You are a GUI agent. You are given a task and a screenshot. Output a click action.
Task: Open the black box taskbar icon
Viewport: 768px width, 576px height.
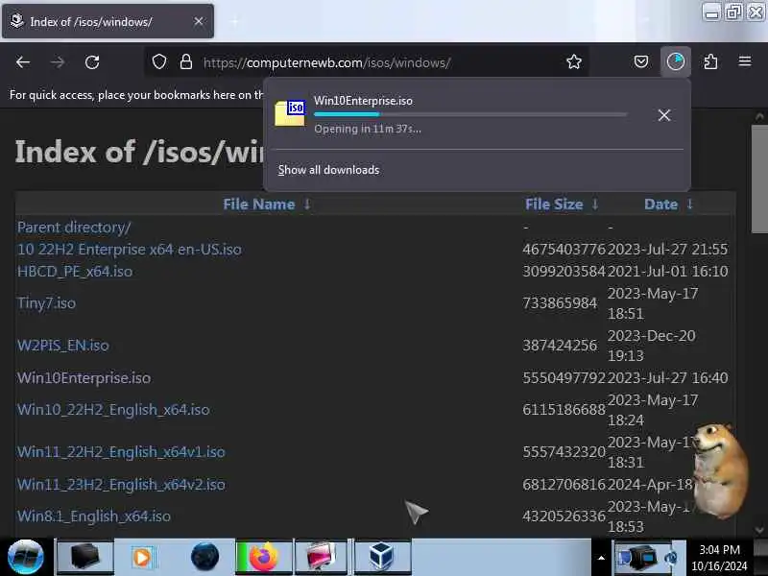click(x=85, y=557)
